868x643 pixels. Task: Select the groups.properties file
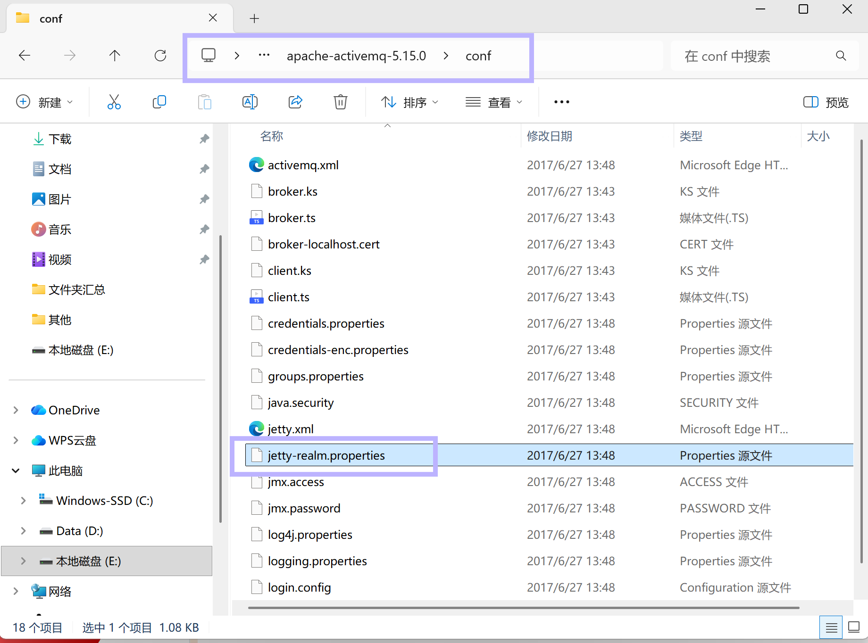click(316, 376)
